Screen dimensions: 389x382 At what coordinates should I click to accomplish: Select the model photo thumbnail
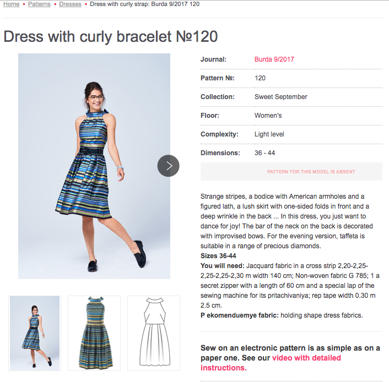(35, 333)
